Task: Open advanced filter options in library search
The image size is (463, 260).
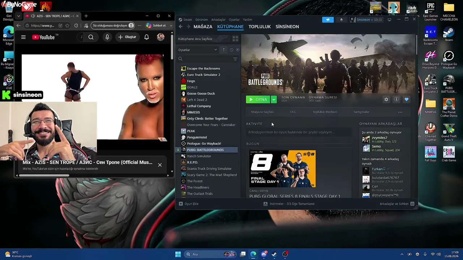Action: (x=235, y=59)
